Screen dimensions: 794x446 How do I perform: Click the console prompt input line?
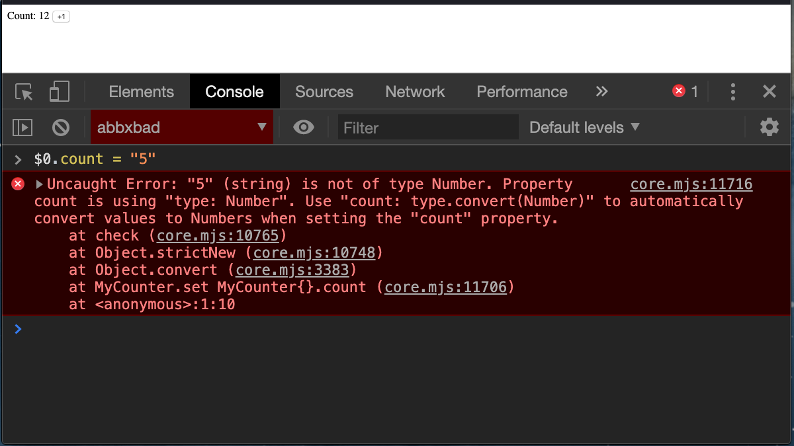pyautogui.click(x=397, y=329)
